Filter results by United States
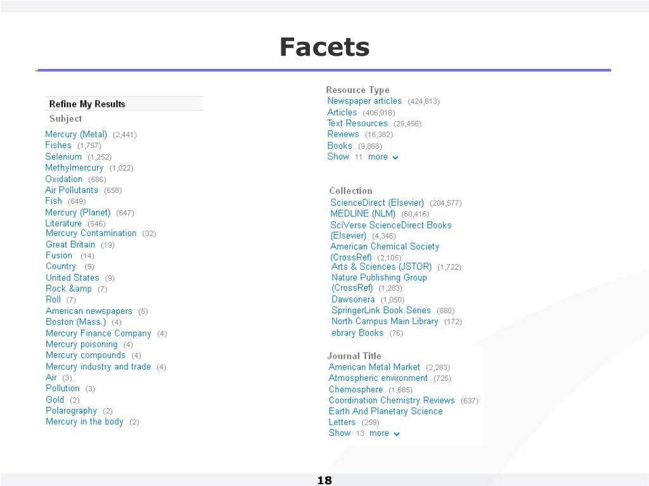Viewport: 649px width, 486px height. 72,278
